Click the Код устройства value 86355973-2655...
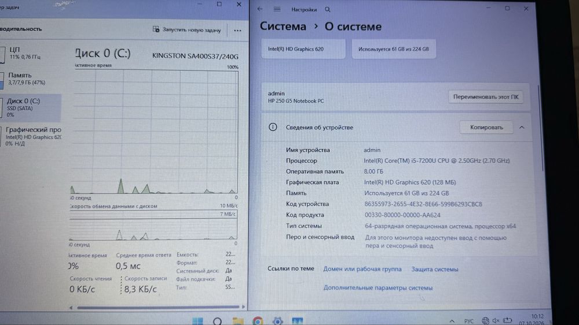 pyautogui.click(x=423, y=204)
